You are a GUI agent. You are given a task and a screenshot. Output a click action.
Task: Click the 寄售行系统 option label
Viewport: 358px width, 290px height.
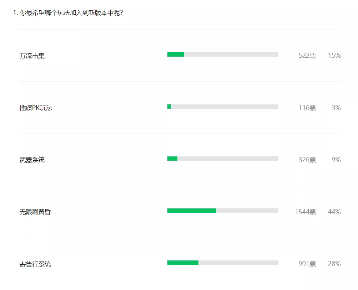[x=35, y=264]
